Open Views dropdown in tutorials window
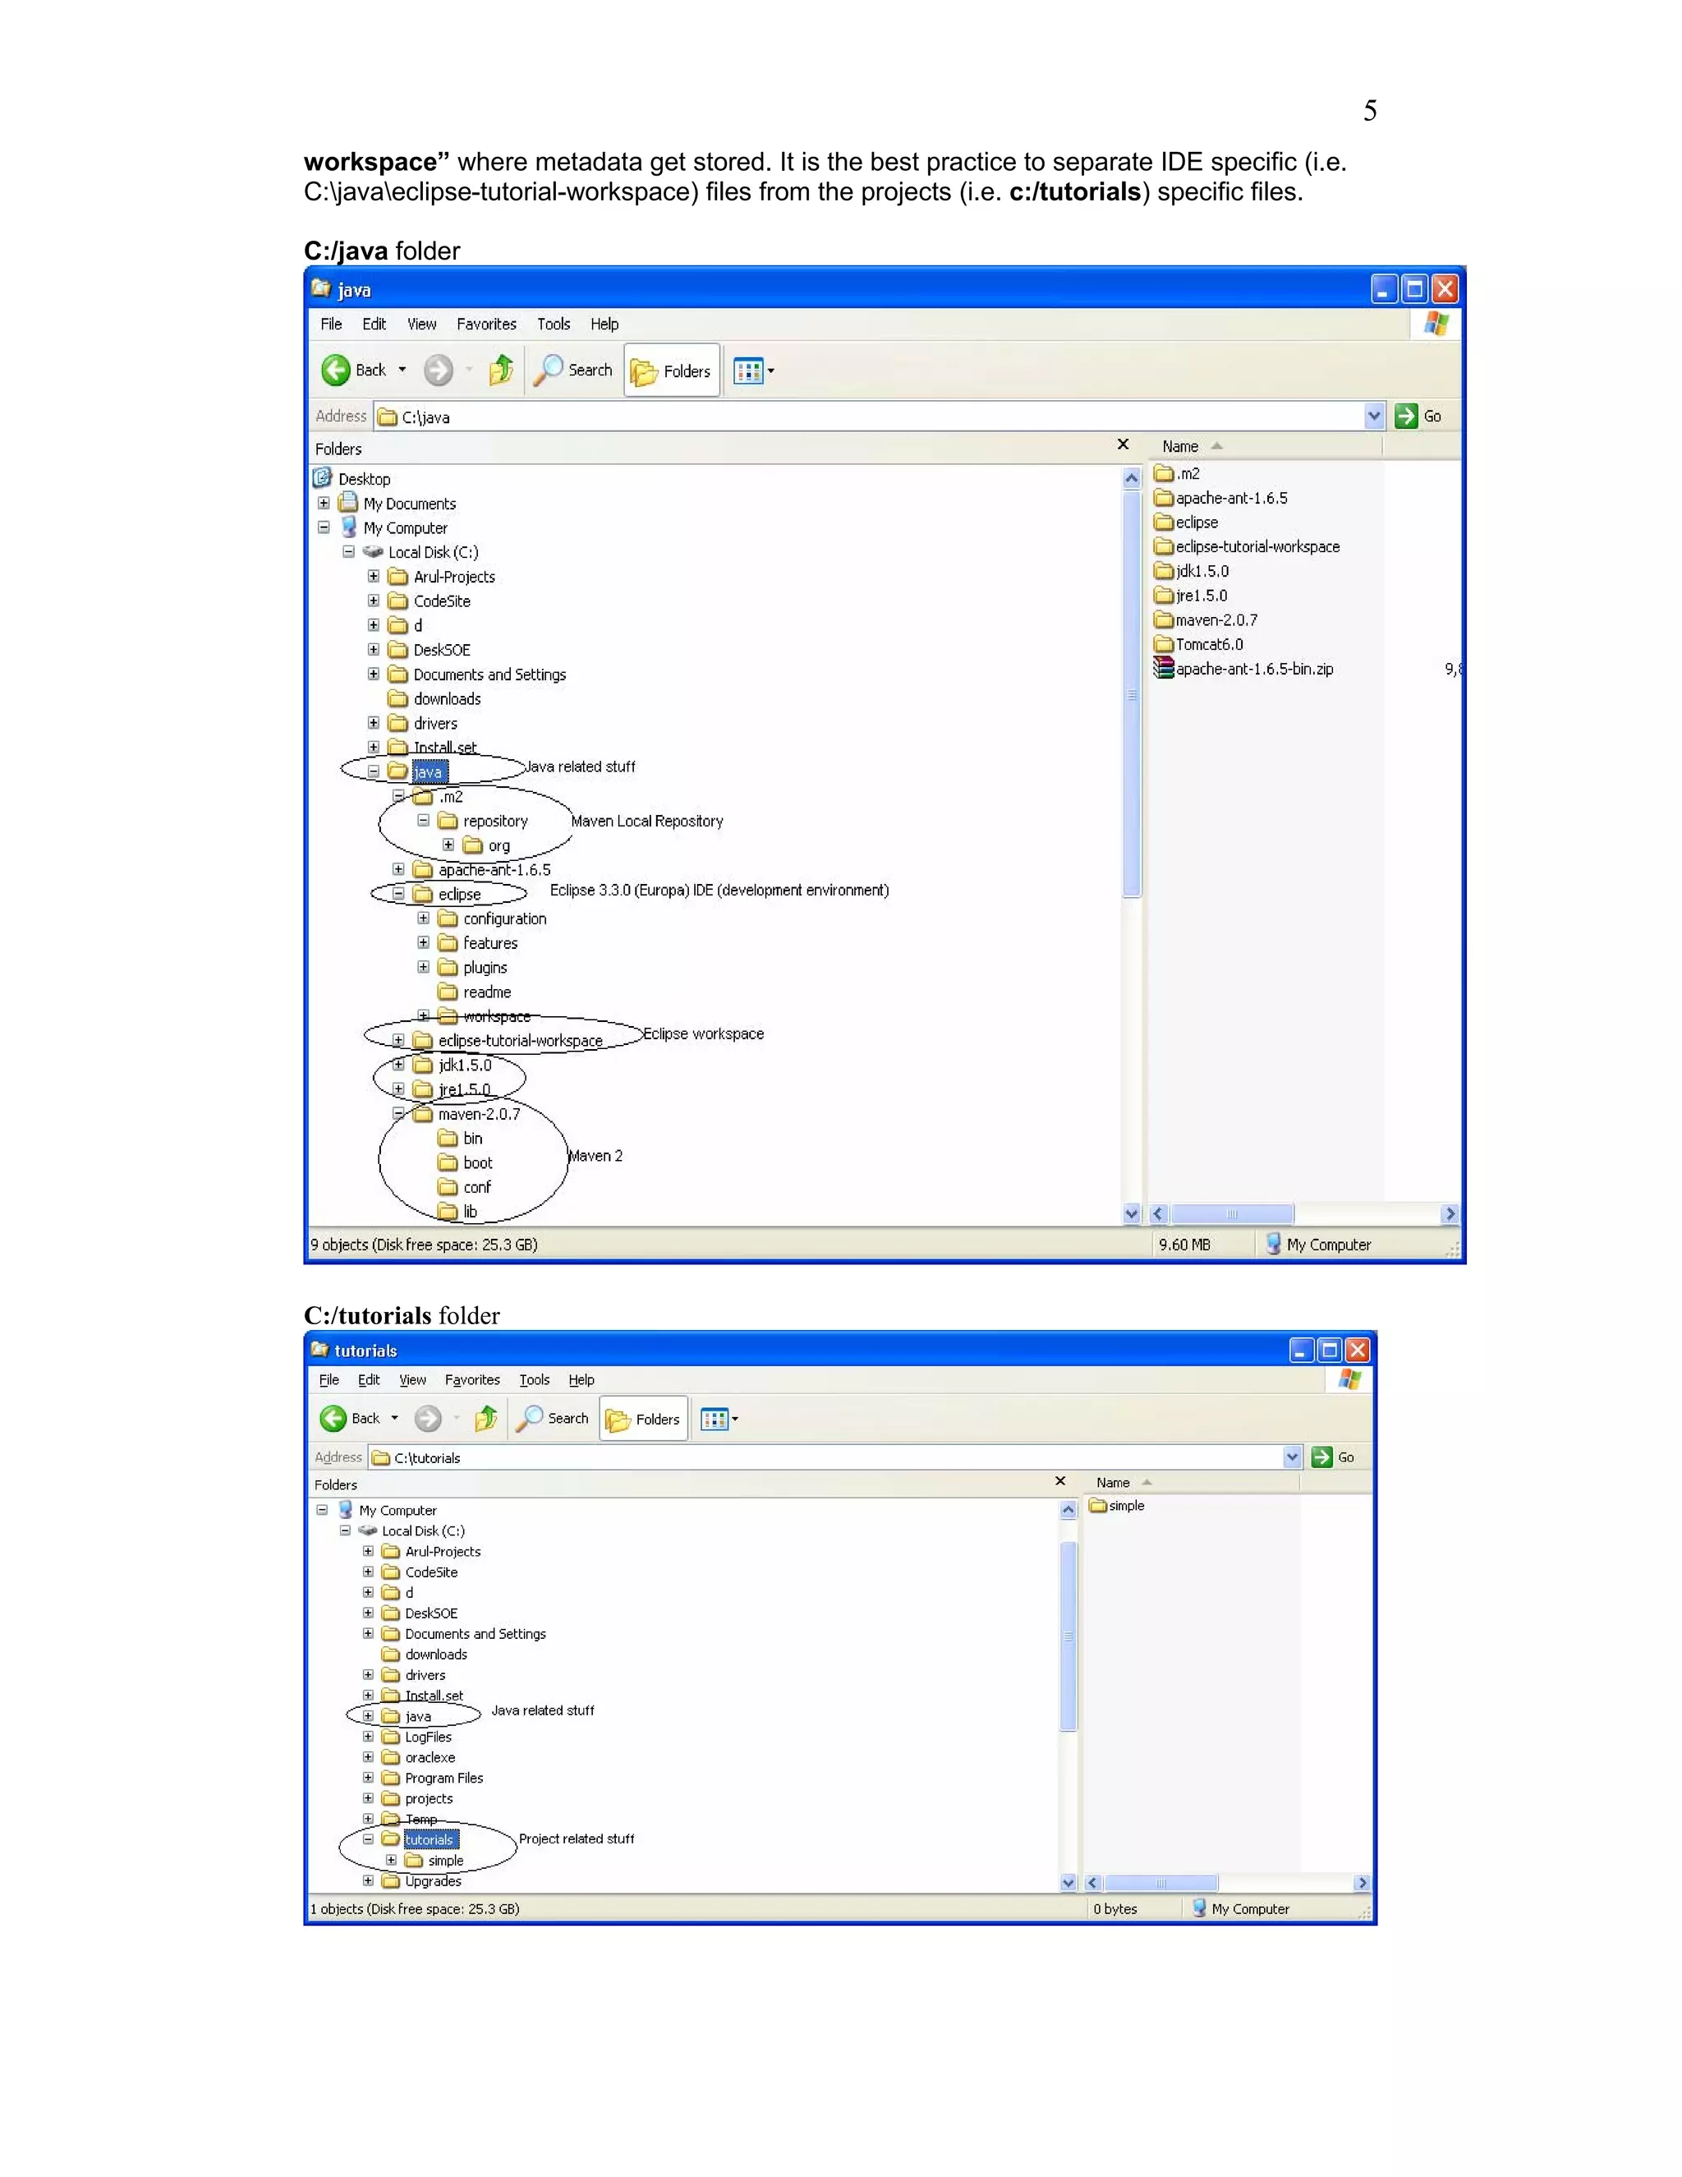Image resolution: width=1682 pixels, height=2177 pixels. (x=719, y=1420)
